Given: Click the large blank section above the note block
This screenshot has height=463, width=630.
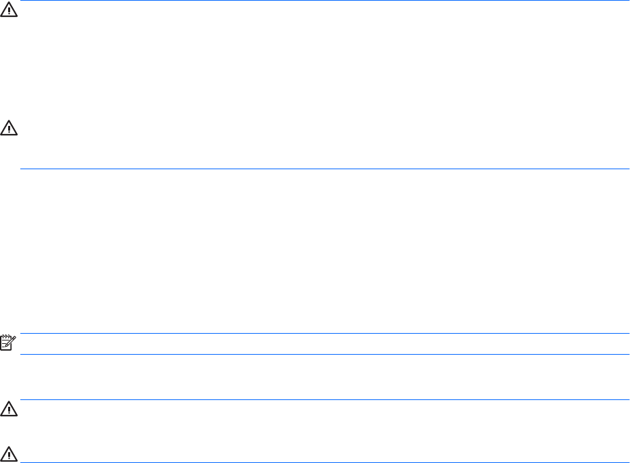Looking at the screenshot, I should [325, 250].
